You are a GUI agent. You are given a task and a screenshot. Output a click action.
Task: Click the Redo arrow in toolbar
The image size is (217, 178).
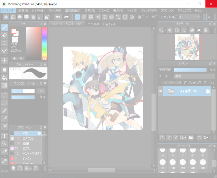tap(67, 17)
